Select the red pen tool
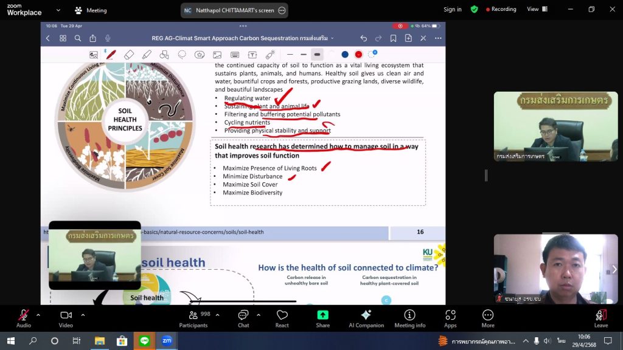Screen dimensions: 623x350 tap(111, 55)
